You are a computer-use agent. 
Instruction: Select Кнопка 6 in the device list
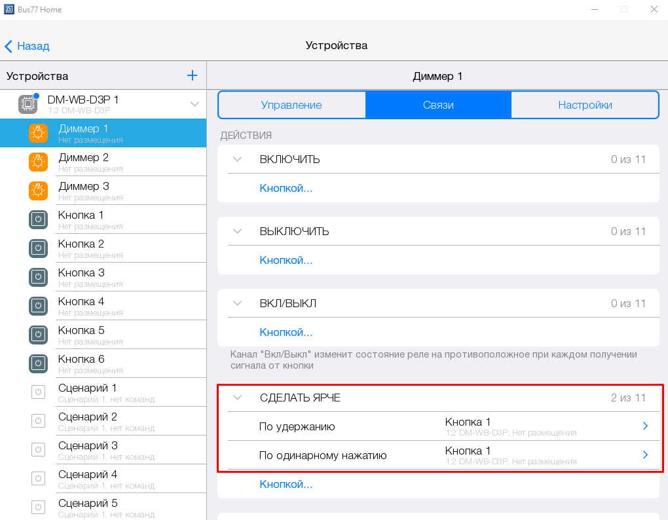[x=81, y=359]
